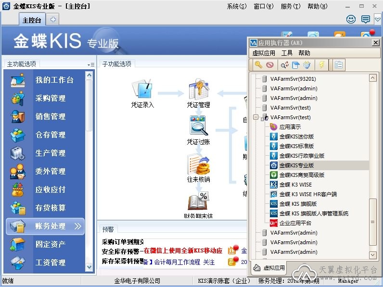383x287 pixels.
Task: Open the dropdown arrow beside the chat icon
Action: (377, 19)
